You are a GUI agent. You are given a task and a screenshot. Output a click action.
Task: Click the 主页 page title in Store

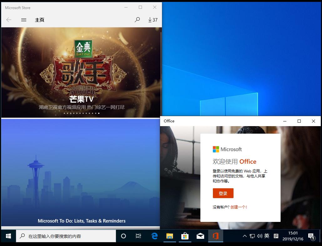[40, 20]
